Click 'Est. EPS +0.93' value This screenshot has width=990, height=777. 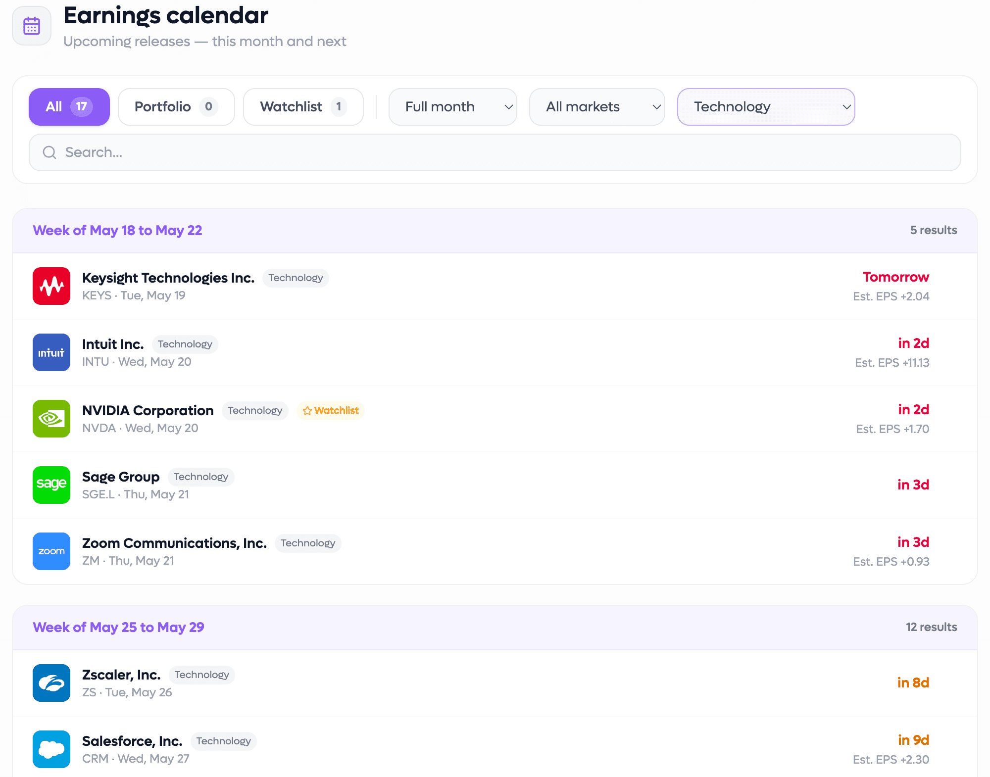coord(891,562)
